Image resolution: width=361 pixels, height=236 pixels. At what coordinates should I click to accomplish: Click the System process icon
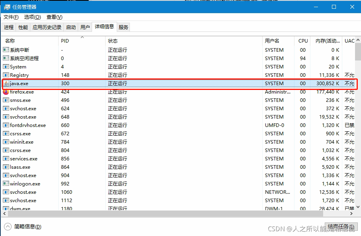click(6, 67)
